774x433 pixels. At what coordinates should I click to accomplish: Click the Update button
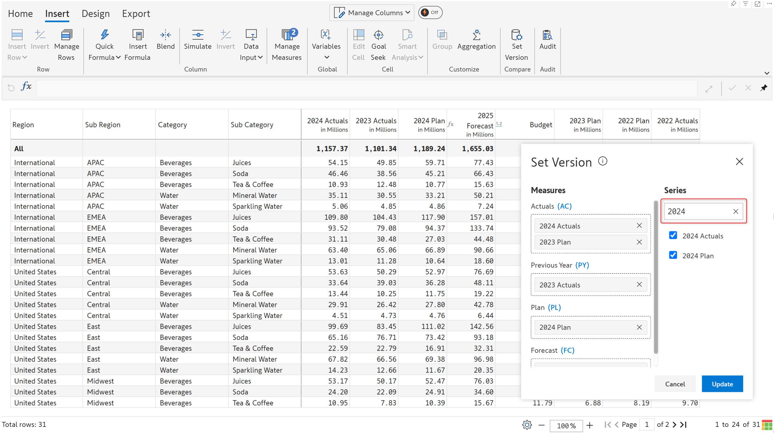tap(722, 384)
